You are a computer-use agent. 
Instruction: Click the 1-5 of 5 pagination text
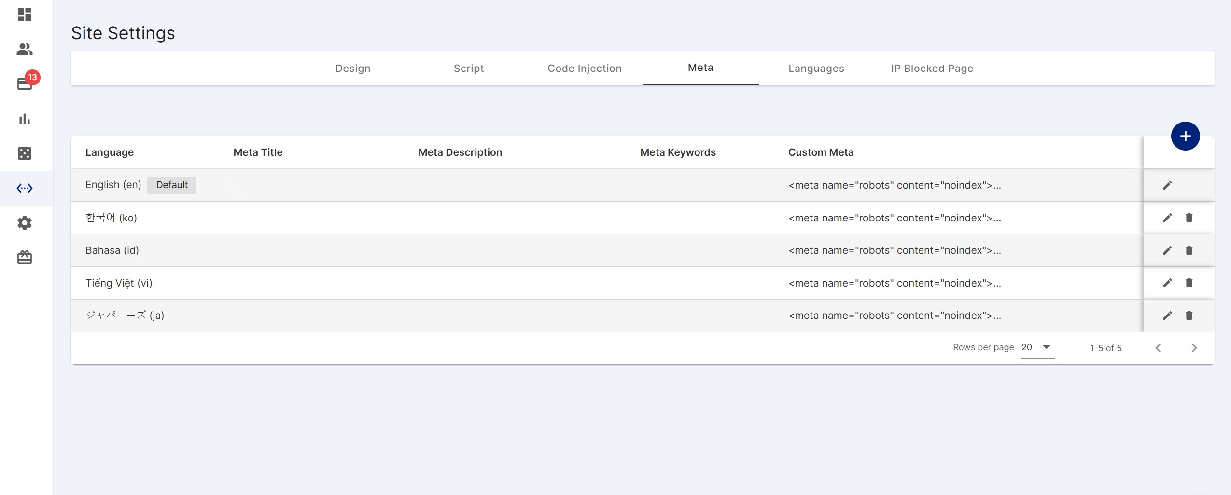1105,348
